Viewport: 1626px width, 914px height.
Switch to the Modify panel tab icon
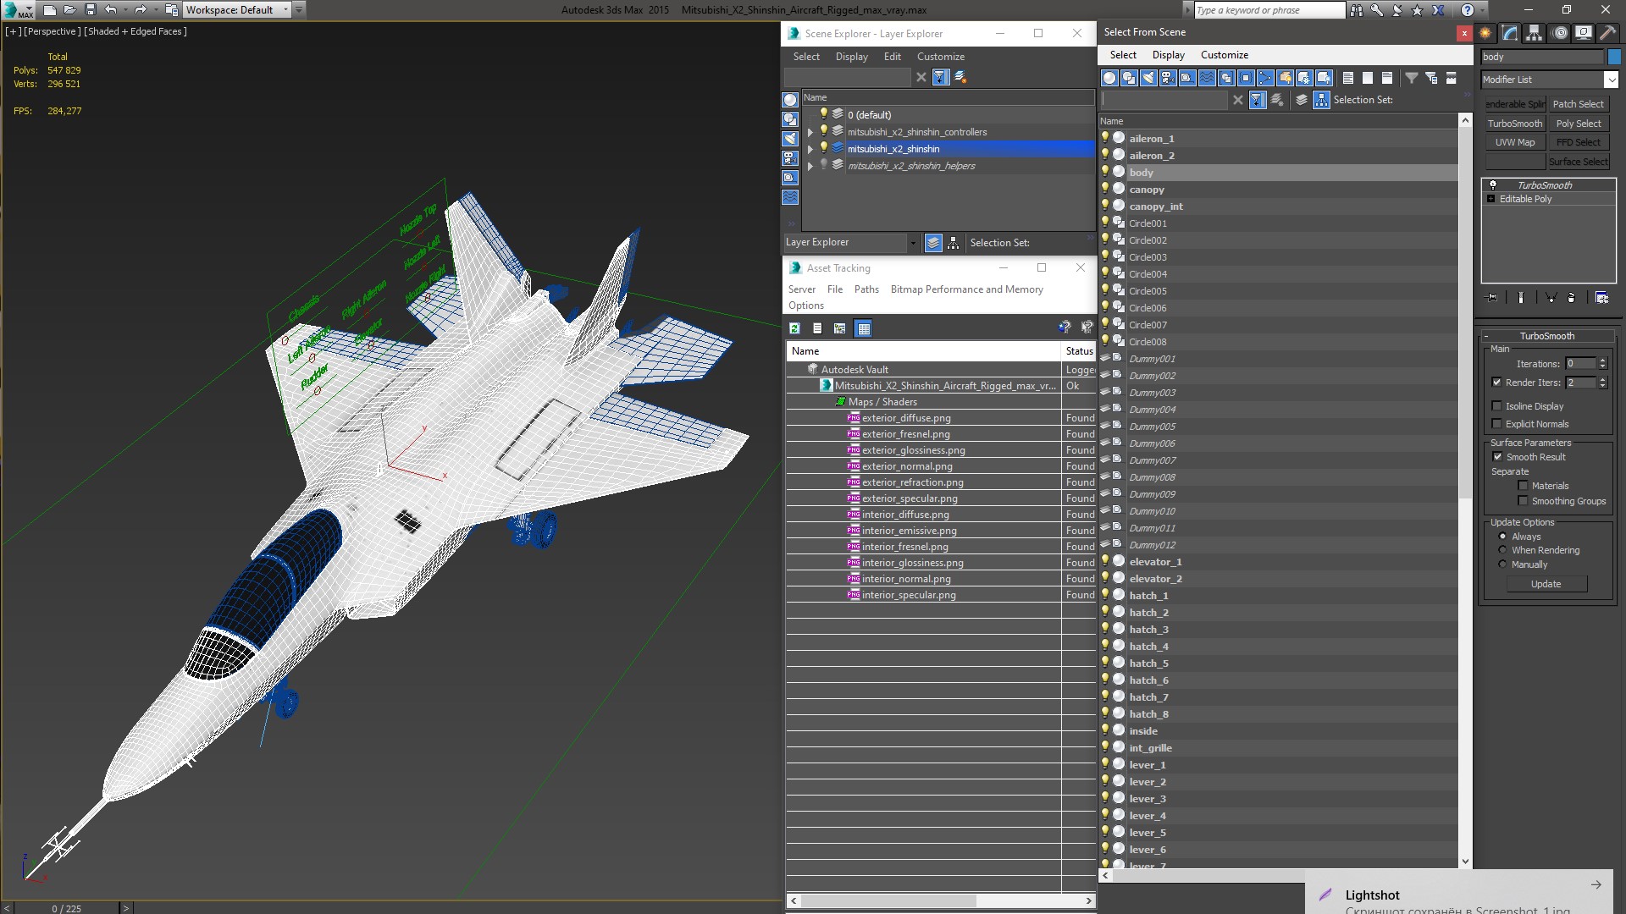(1510, 33)
